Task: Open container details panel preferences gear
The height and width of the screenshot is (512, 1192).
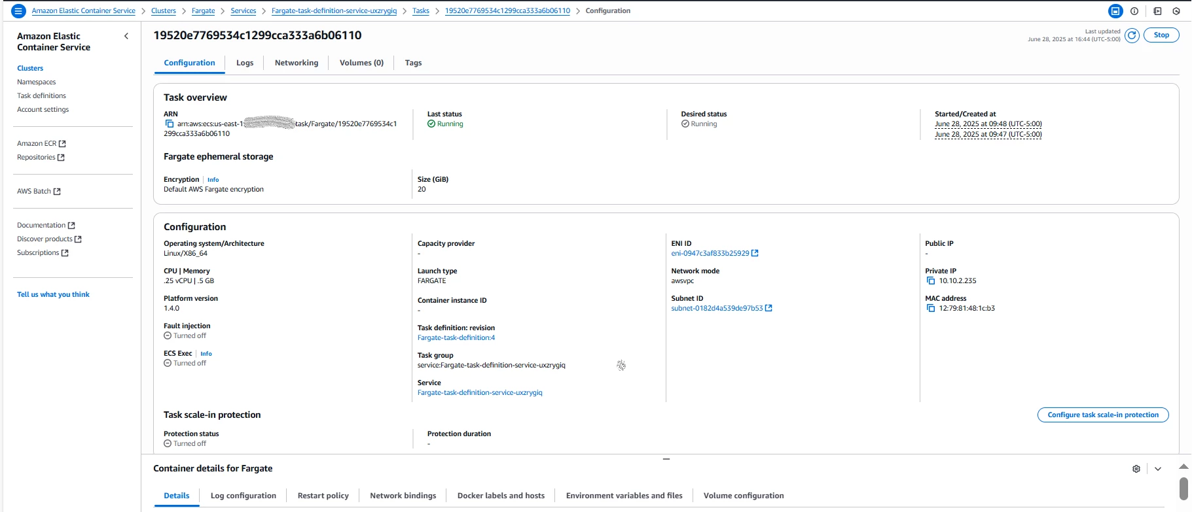Action: tap(1136, 469)
